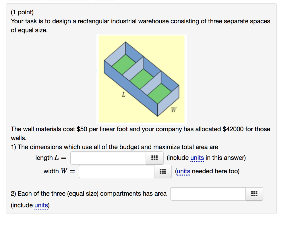Screen dimensions: 294x227
Task: Click the equation editor icon beside length field
Action: 154,158
